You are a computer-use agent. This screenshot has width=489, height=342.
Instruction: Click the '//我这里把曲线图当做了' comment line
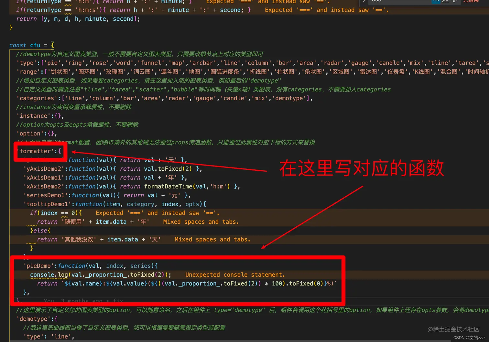[x=124, y=327]
